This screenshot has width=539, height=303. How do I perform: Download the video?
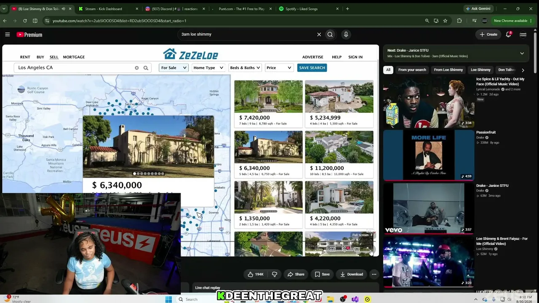pyautogui.click(x=352, y=274)
